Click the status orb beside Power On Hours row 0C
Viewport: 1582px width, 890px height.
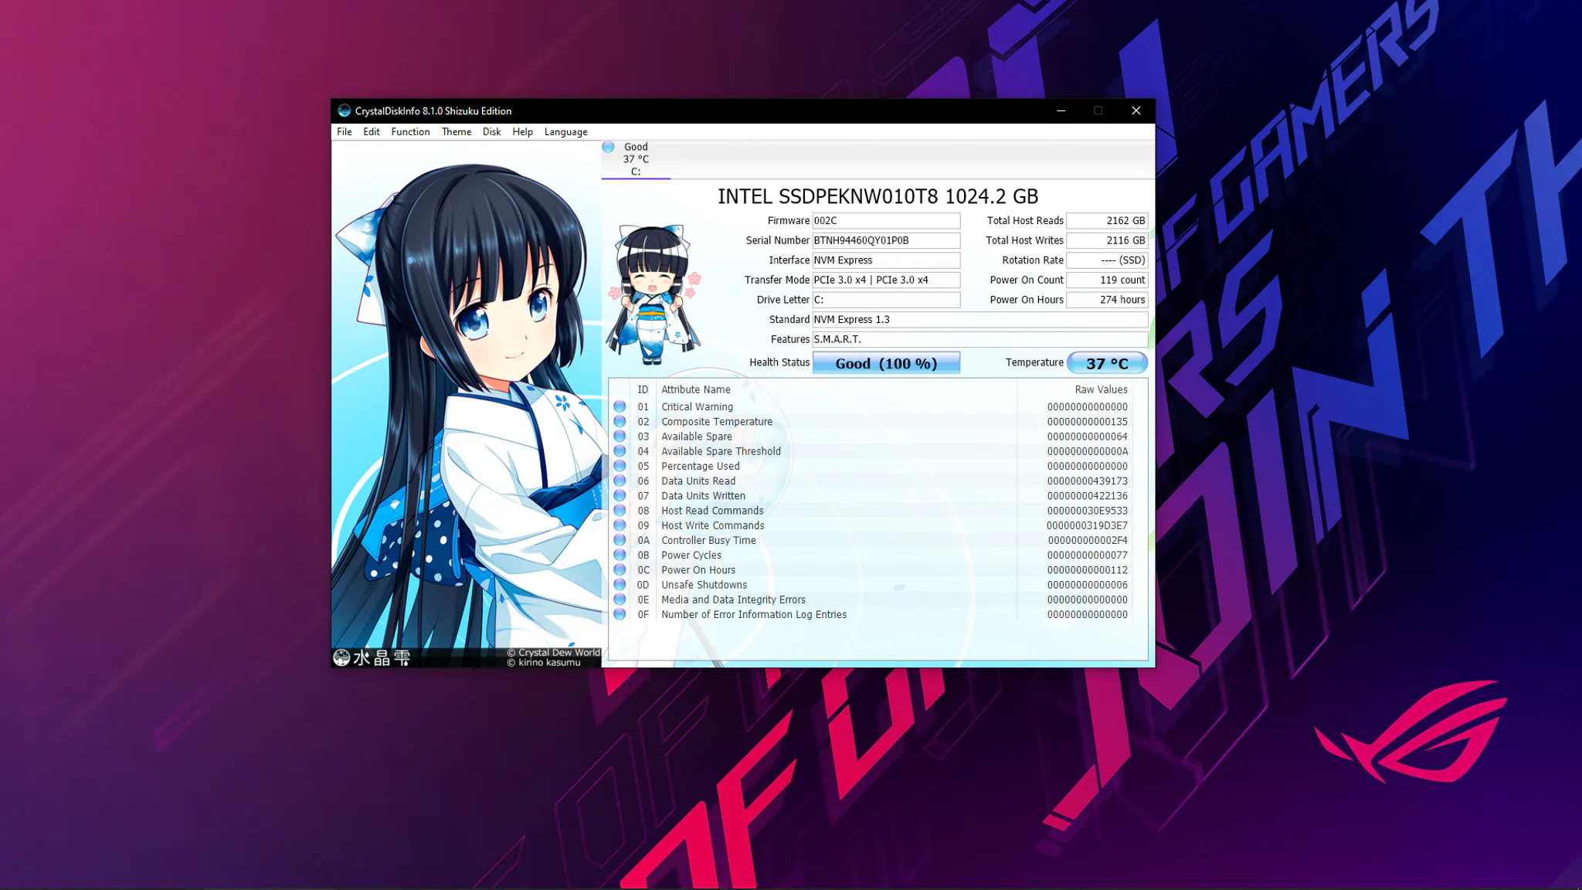pyautogui.click(x=620, y=569)
